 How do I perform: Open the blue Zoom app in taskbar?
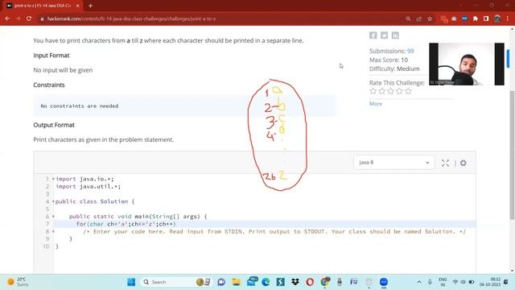tap(384, 282)
